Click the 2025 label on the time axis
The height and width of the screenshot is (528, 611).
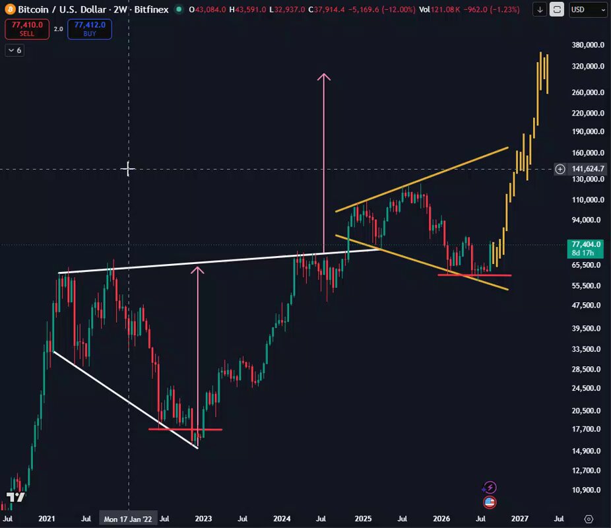[363, 519]
